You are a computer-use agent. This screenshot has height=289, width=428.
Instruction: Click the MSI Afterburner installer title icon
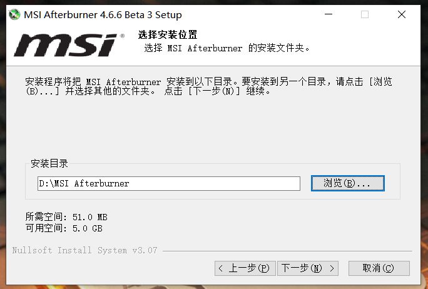coord(14,14)
